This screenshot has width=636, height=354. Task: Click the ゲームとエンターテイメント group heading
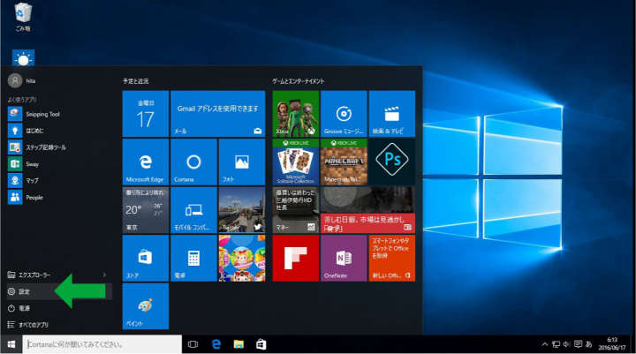coord(299,81)
